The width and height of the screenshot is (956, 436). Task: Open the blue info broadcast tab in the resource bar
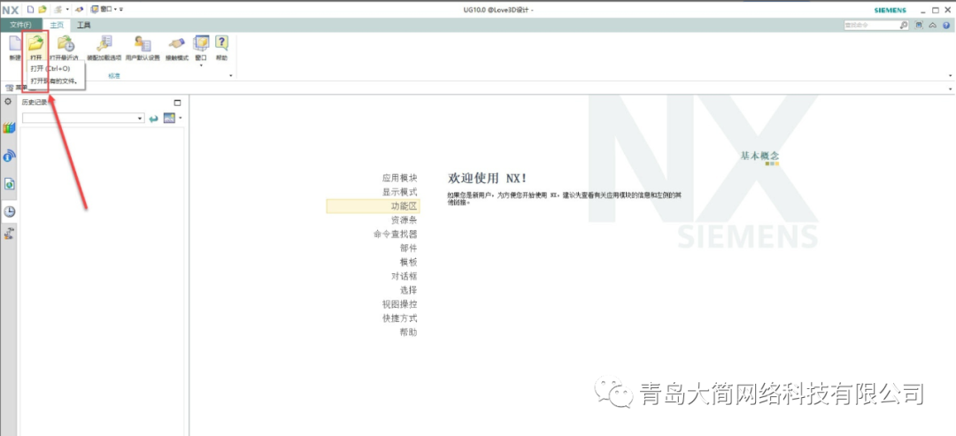[9, 156]
